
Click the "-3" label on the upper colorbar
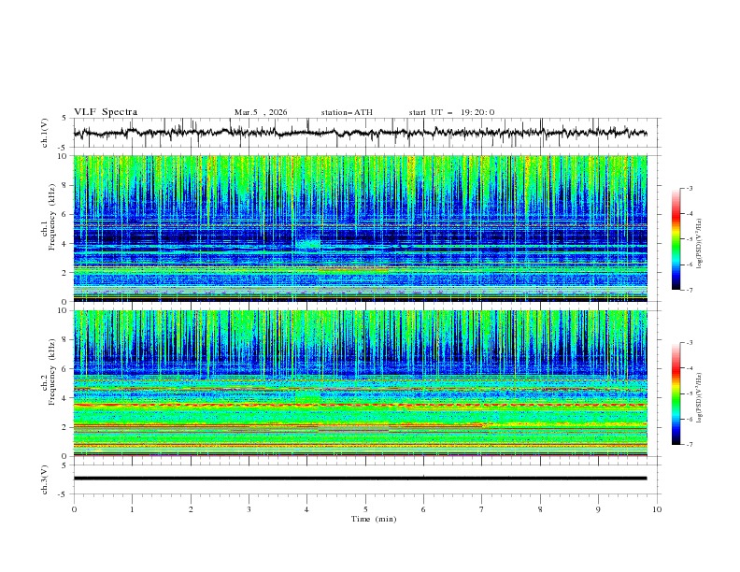[689, 188]
